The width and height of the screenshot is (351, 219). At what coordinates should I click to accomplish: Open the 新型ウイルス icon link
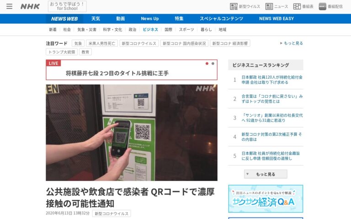coord(245,6)
